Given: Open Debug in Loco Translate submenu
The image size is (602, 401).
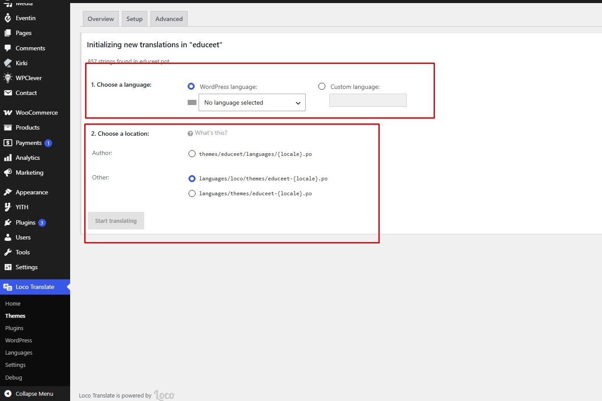Looking at the screenshot, I should pyautogui.click(x=14, y=377).
